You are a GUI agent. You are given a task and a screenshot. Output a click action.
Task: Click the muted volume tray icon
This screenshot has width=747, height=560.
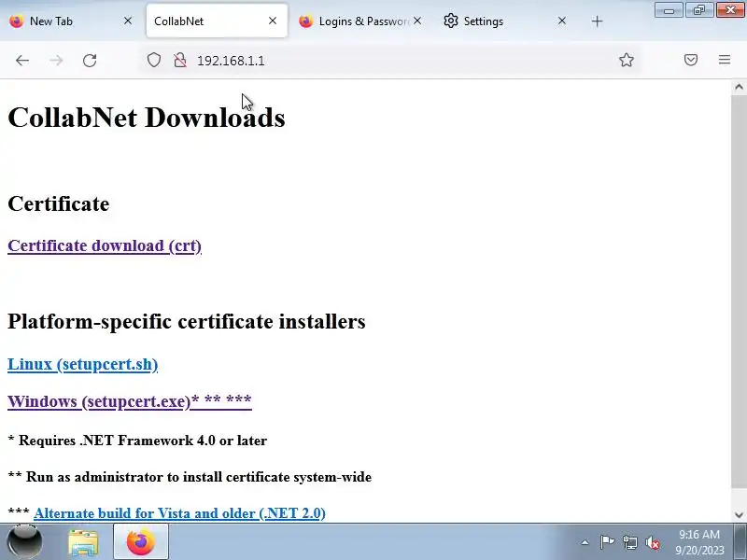tap(653, 542)
